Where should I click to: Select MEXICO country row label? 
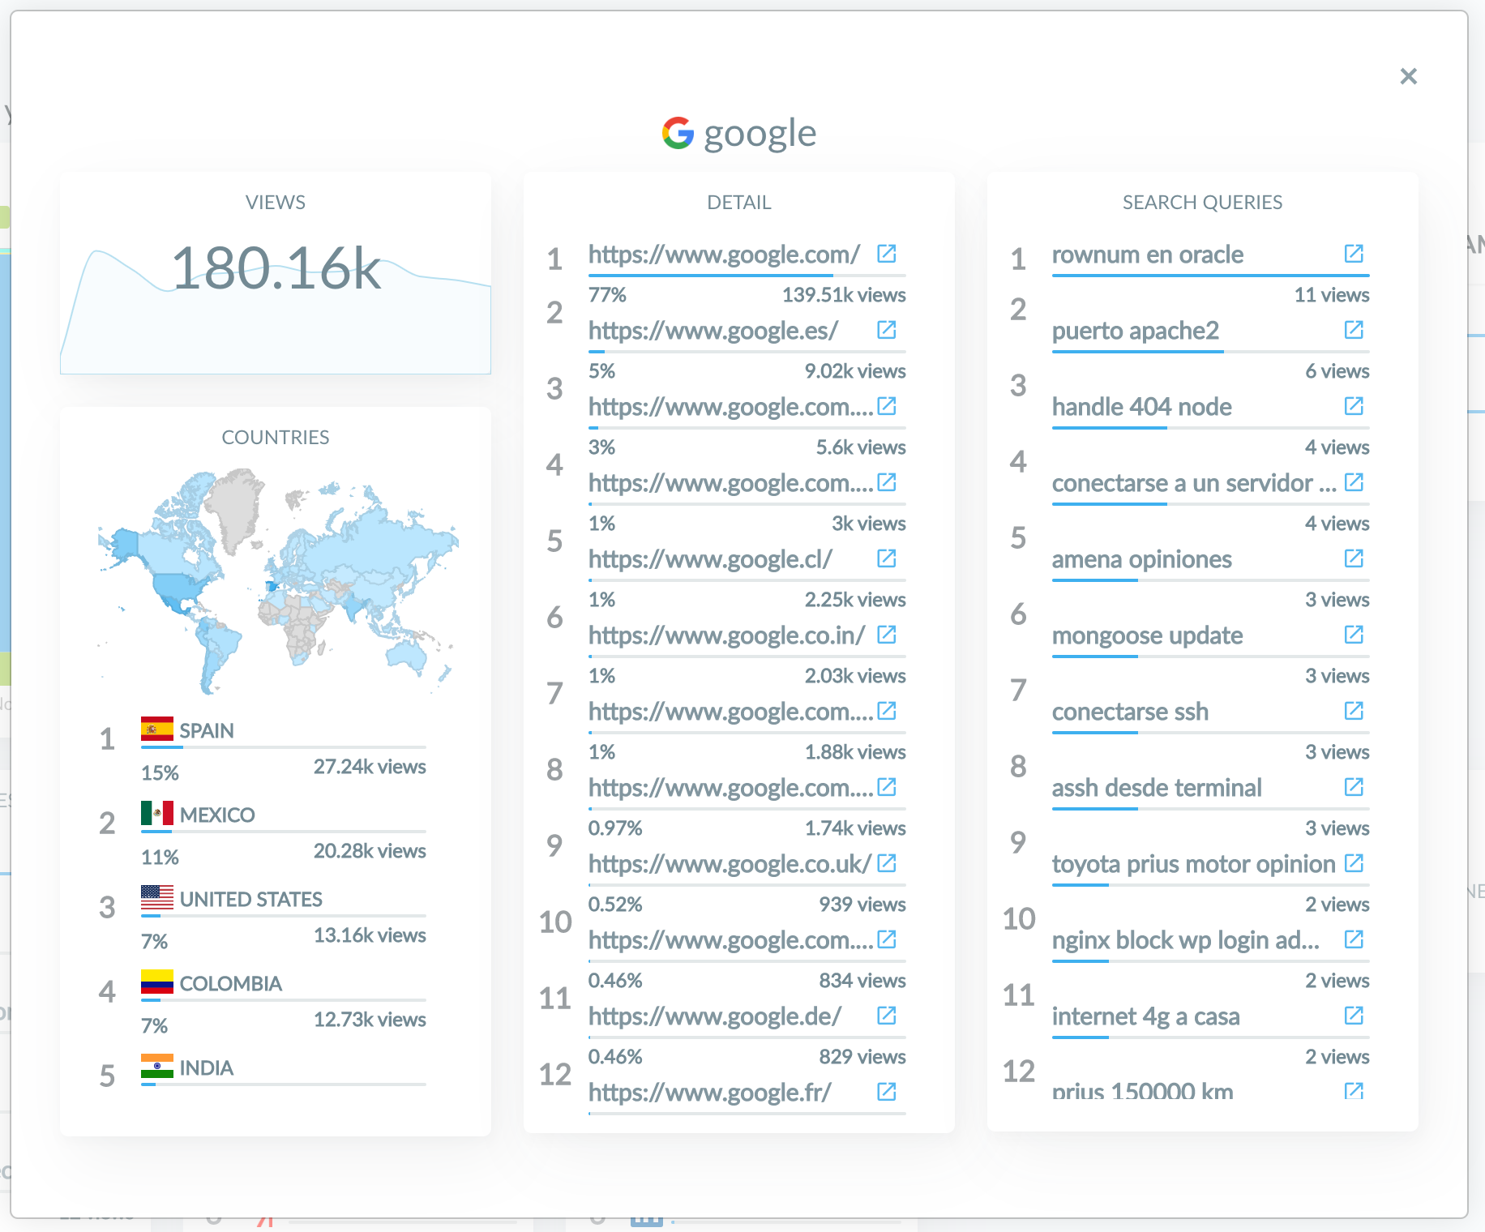[217, 815]
